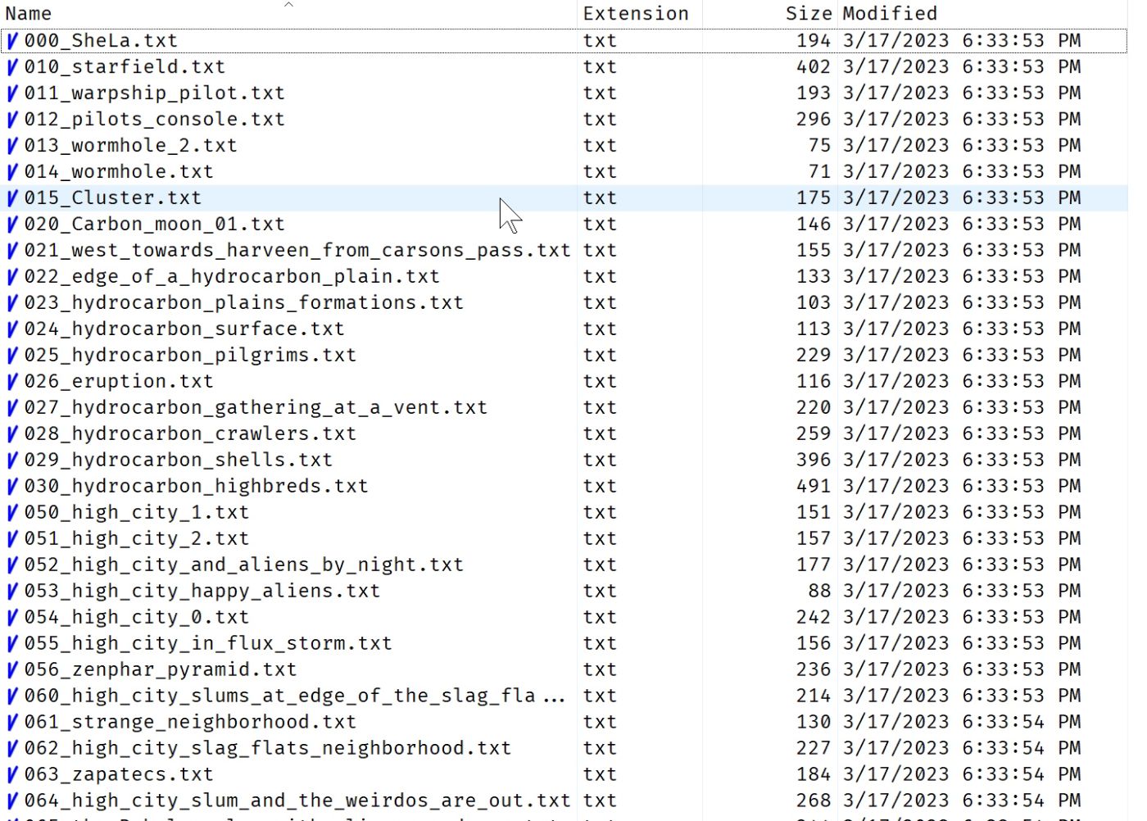The height and width of the screenshot is (821, 1147).
Task: Select the 063_zapatecs.txt file icon
Action: pyautogui.click(x=12, y=775)
